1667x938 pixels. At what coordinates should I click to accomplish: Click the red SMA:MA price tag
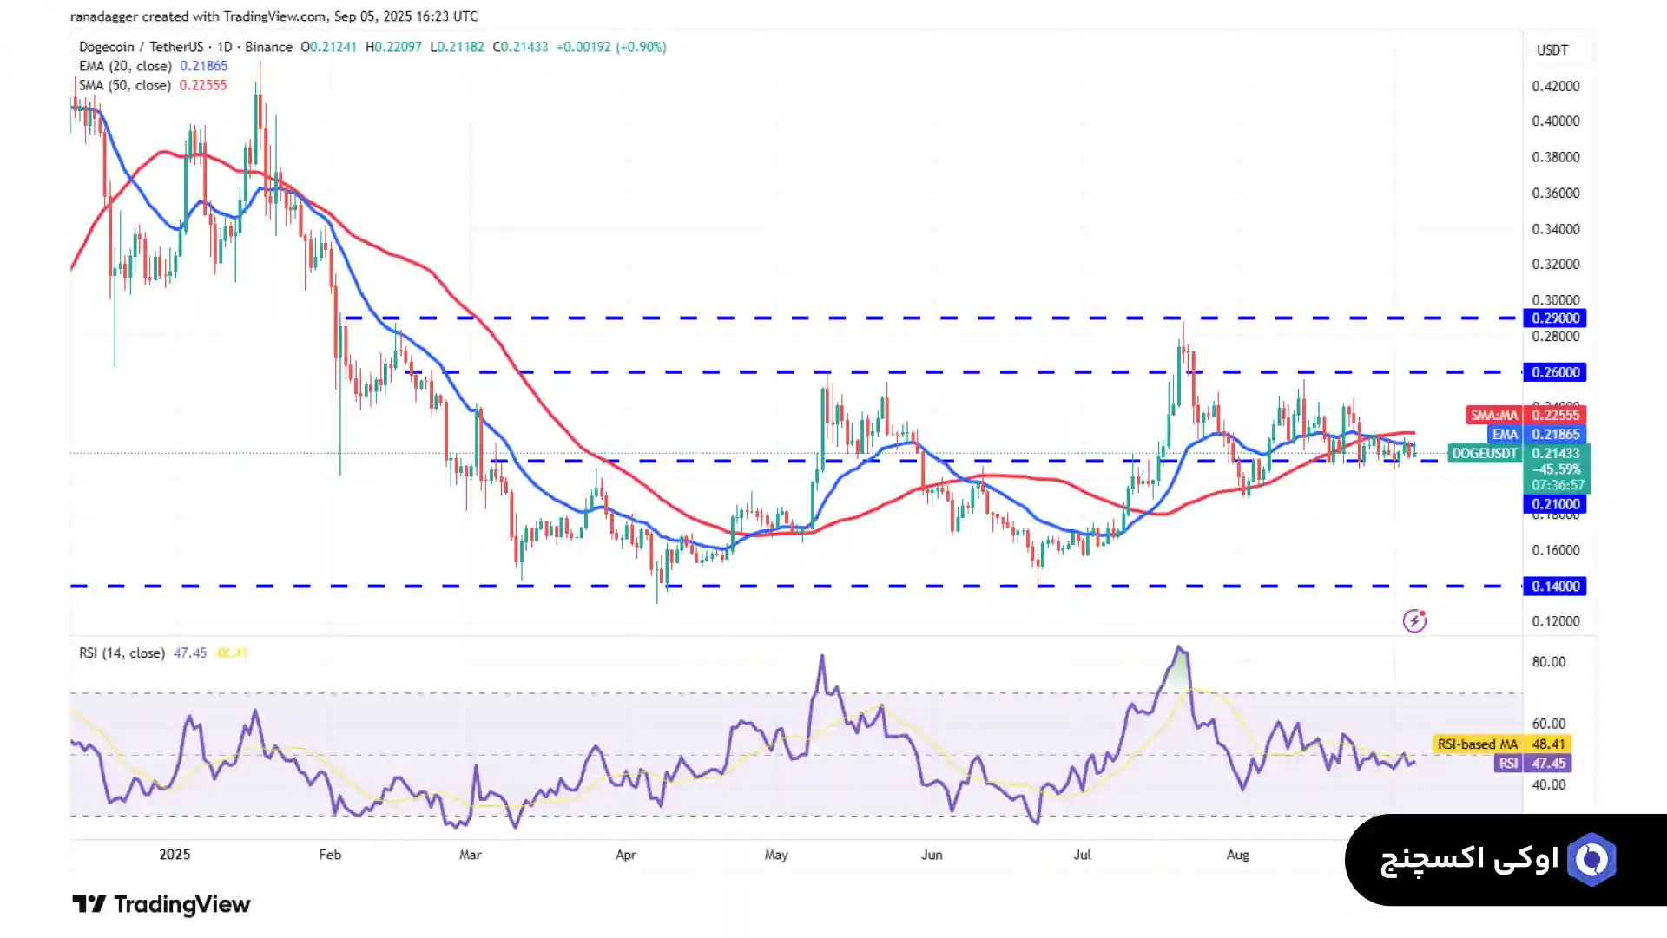coord(1493,415)
